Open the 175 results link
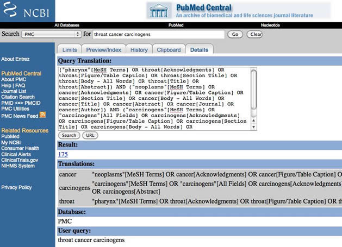 (x=63, y=154)
